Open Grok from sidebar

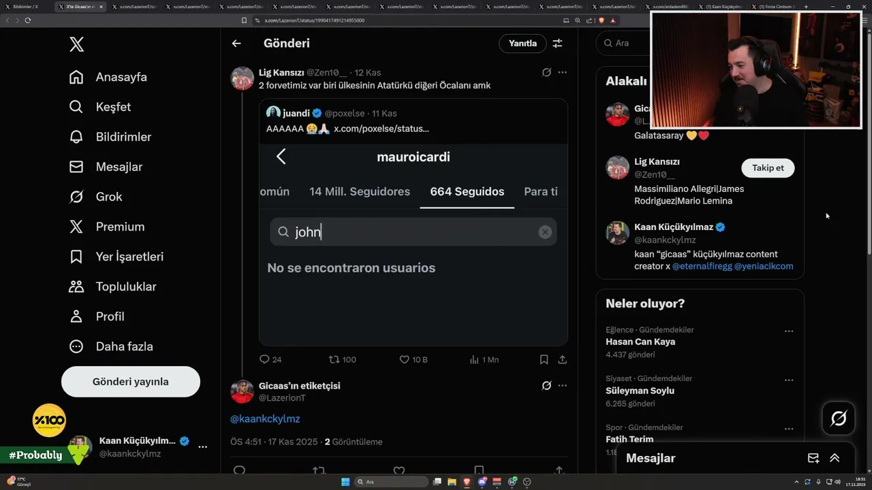(x=95, y=197)
